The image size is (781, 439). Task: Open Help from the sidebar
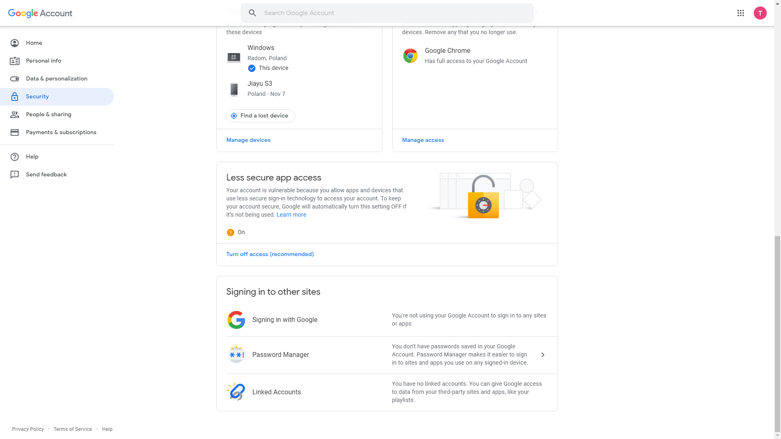(x=57, y=157)
